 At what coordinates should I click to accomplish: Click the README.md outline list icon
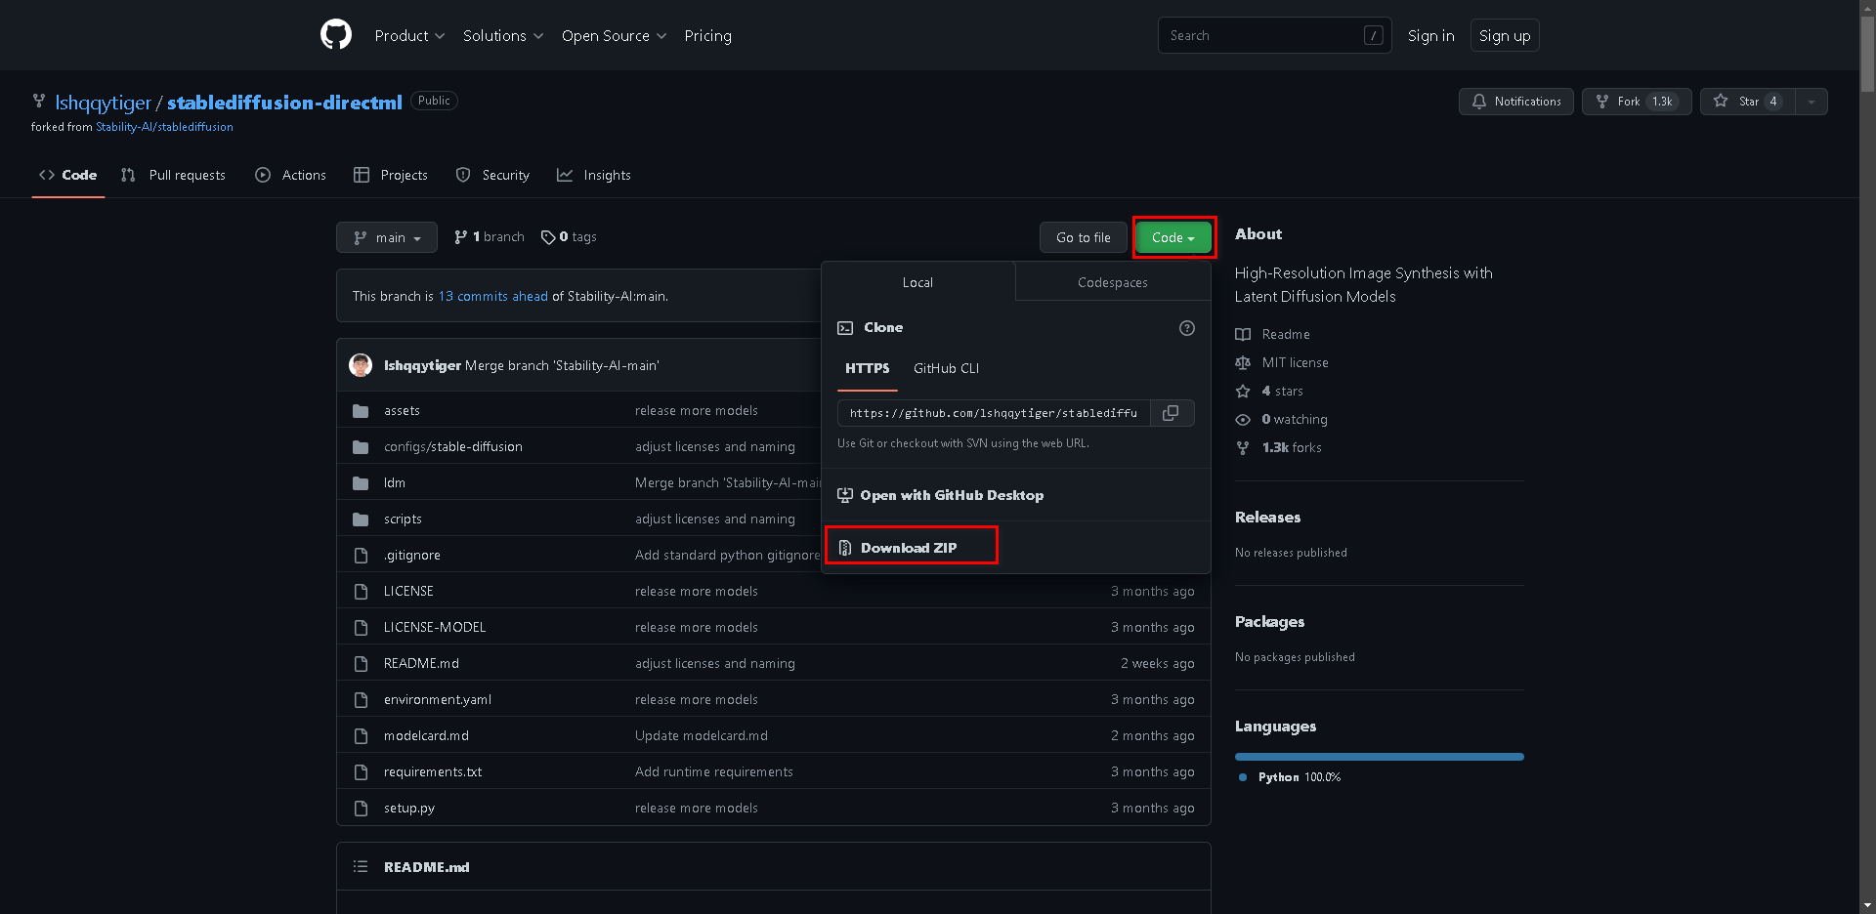point(361,867)
